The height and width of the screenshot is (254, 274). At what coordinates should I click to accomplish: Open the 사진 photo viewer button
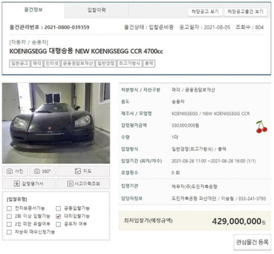(x=15, y=171)
